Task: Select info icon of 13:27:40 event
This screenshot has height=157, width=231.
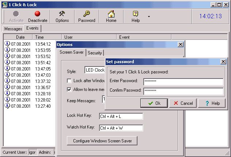Action: (7, 106)
